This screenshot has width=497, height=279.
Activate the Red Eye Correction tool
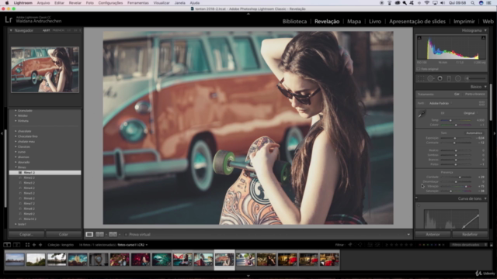tap(440, 78)
